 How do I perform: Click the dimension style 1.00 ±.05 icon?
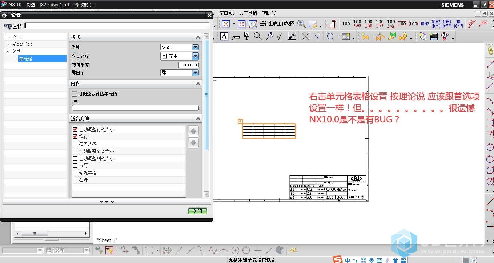(x=357, y=24)
